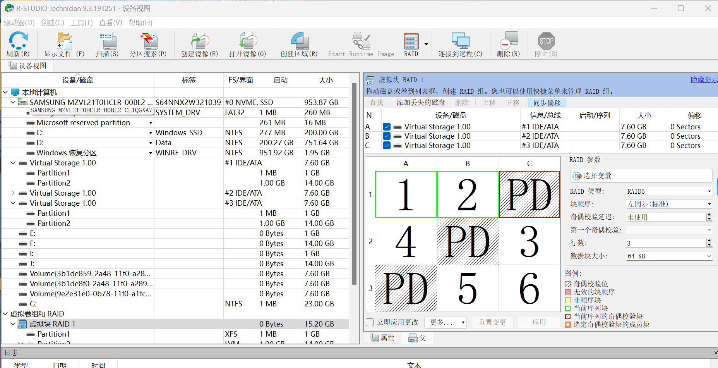
Task: Expand Virtual Storage 1.00 #2 IDE/ATA node
Action: coord(13,193)
